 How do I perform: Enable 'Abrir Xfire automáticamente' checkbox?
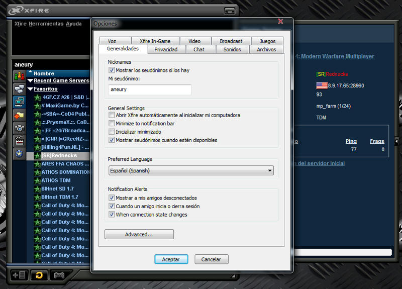(x=111, y=115)
